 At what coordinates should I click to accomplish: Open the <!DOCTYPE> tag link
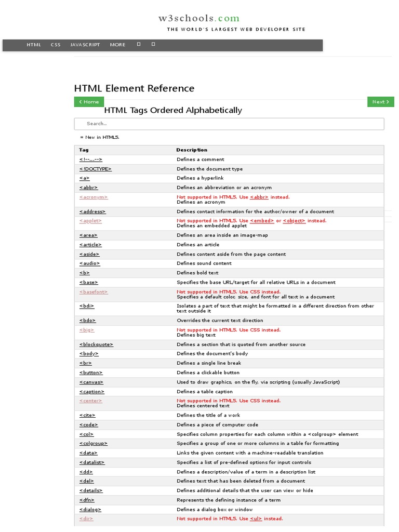coord(95,169)
